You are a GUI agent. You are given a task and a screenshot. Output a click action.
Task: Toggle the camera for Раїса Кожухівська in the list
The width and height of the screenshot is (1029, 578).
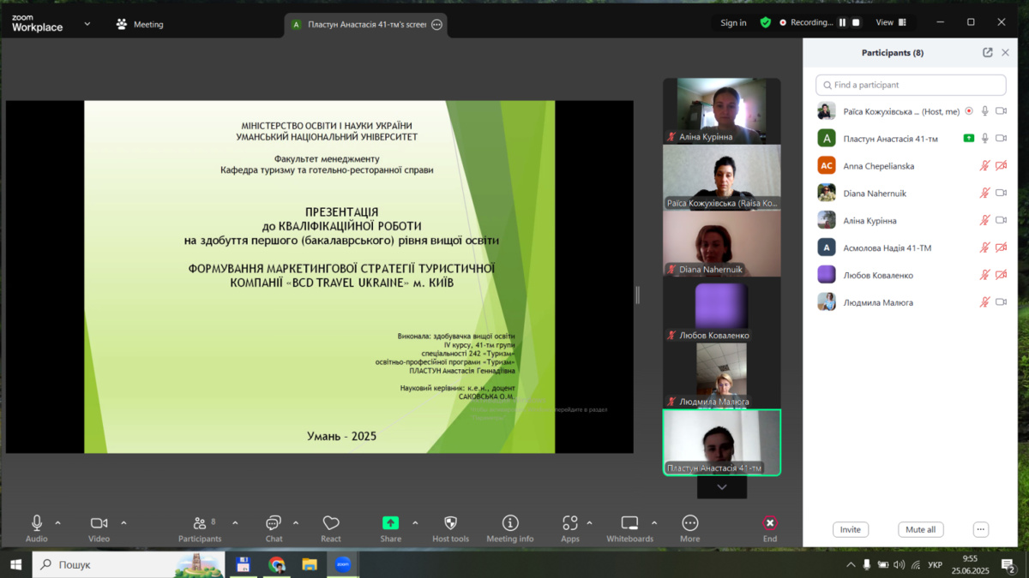coord(1001,111)
